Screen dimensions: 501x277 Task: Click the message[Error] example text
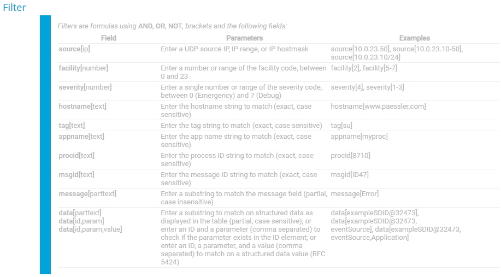(x=355, y=194)
